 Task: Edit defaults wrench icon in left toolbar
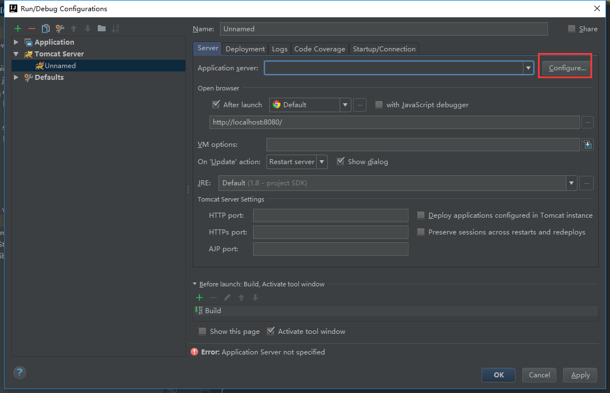pos(60,28)
